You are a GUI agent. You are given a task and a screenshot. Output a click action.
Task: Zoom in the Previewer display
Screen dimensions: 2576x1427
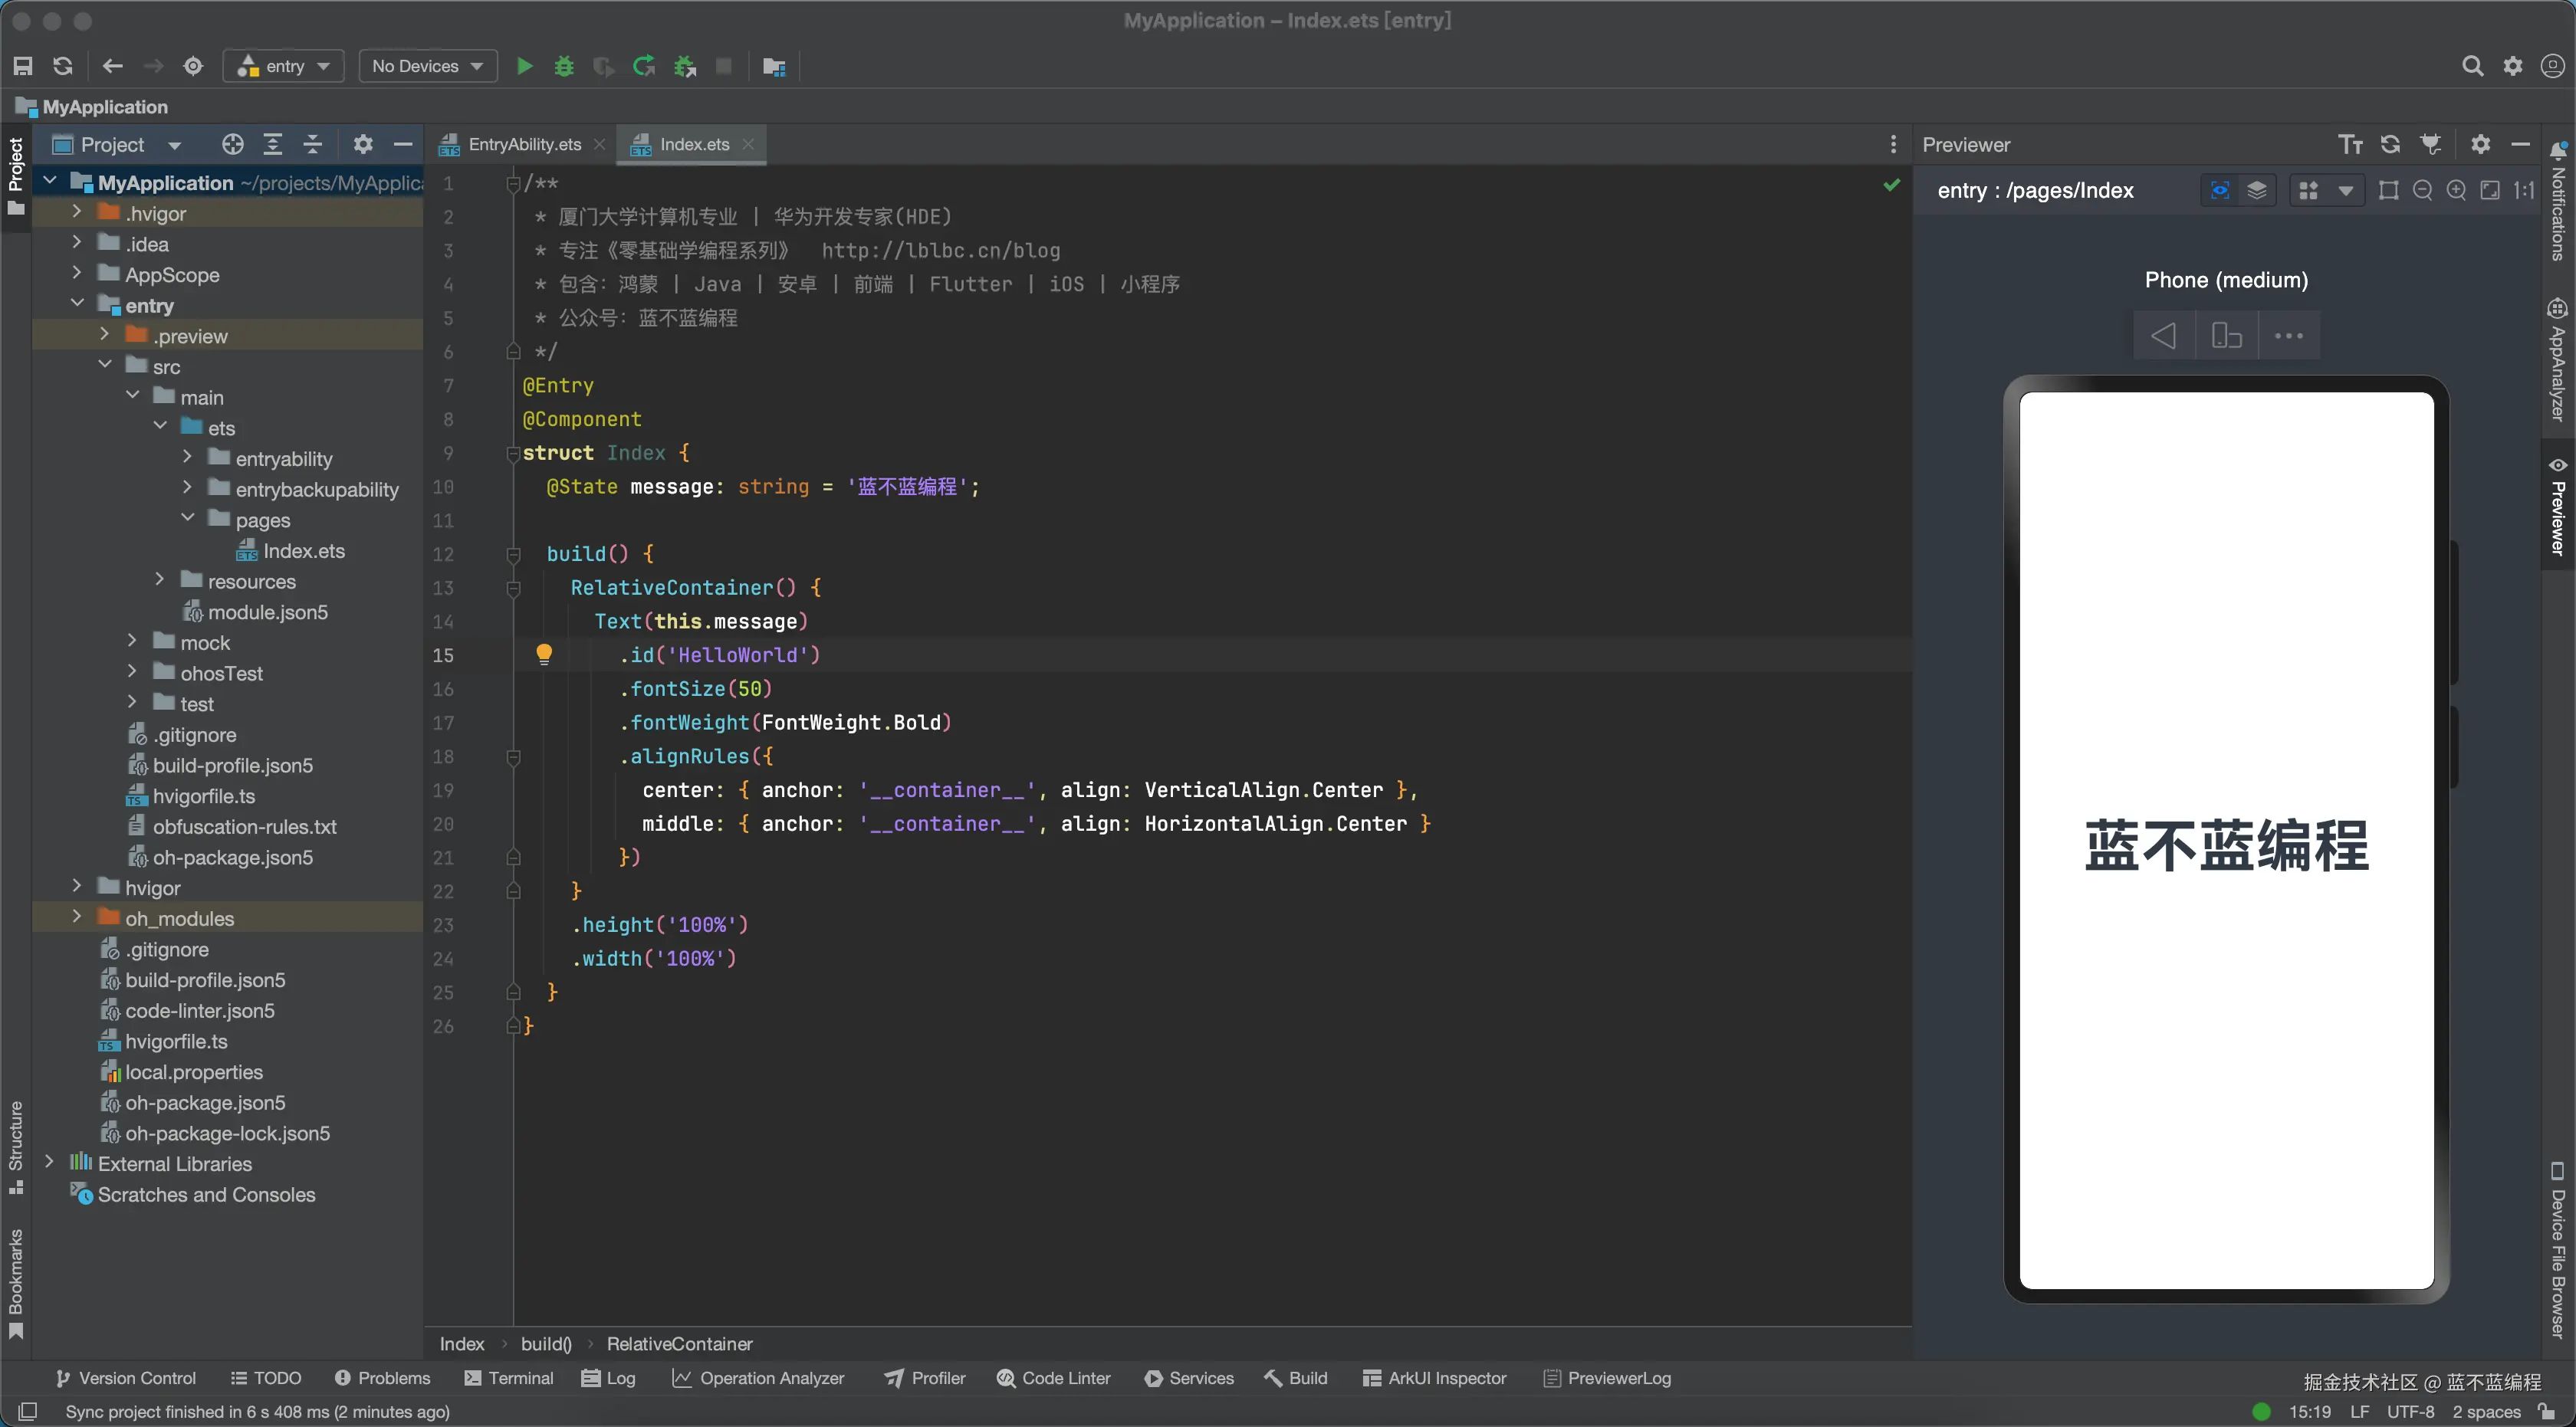tap(2456, 190)
